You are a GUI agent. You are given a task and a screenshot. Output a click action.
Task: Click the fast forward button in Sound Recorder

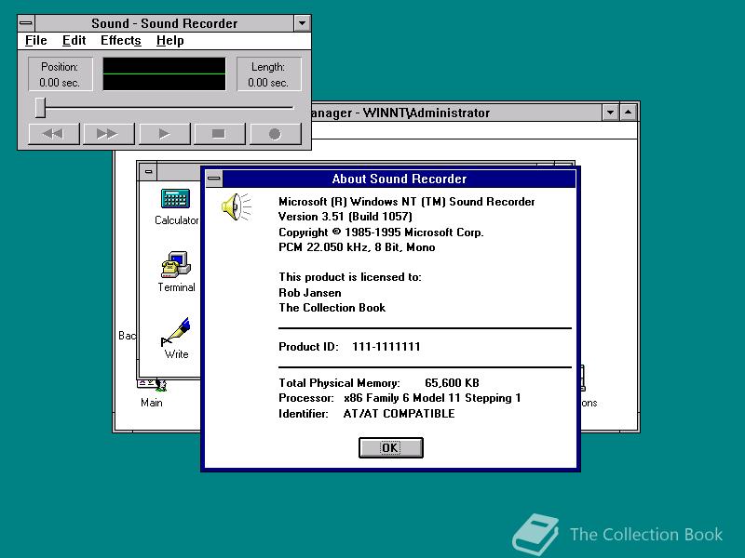tap(109, 134)
